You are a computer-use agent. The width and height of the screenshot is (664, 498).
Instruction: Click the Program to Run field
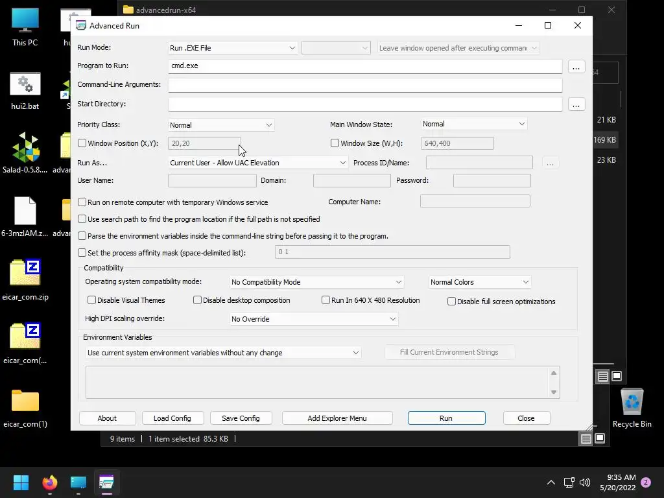coord(365,66)
